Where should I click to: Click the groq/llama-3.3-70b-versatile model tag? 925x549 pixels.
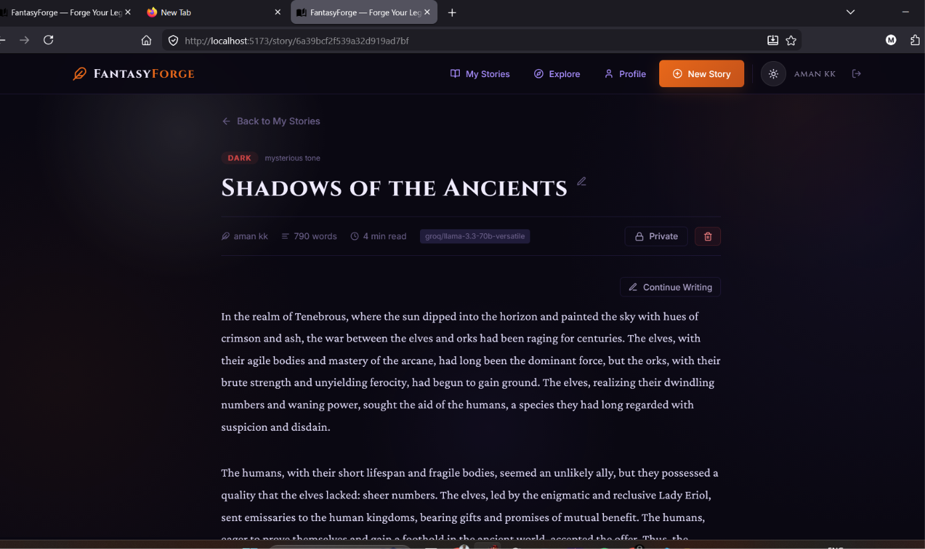coord(474,236)
